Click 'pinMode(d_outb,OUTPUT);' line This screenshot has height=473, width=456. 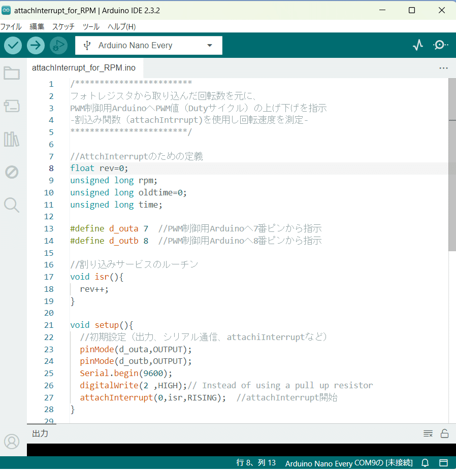tap(136, 361)
